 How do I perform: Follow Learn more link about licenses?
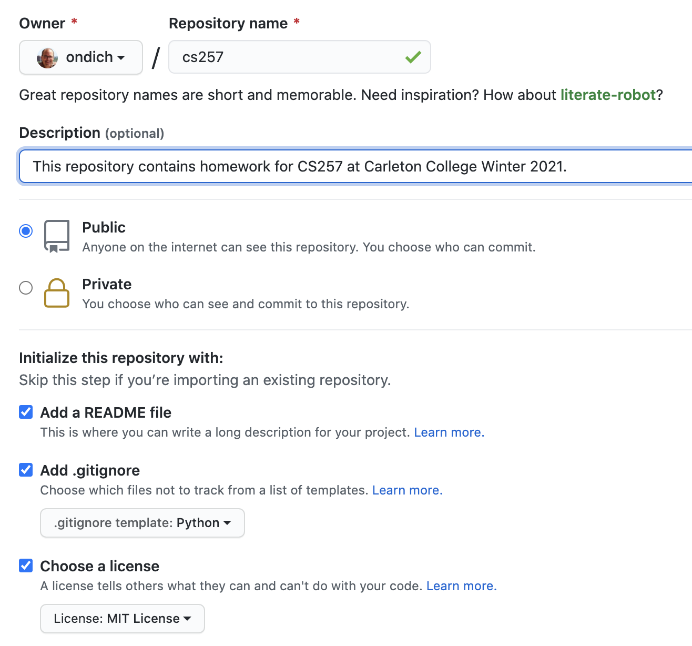tap(461, 586)
